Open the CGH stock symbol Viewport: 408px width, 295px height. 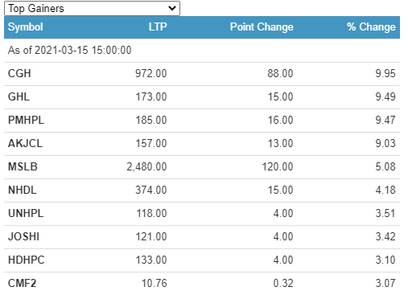click(19, 73)
